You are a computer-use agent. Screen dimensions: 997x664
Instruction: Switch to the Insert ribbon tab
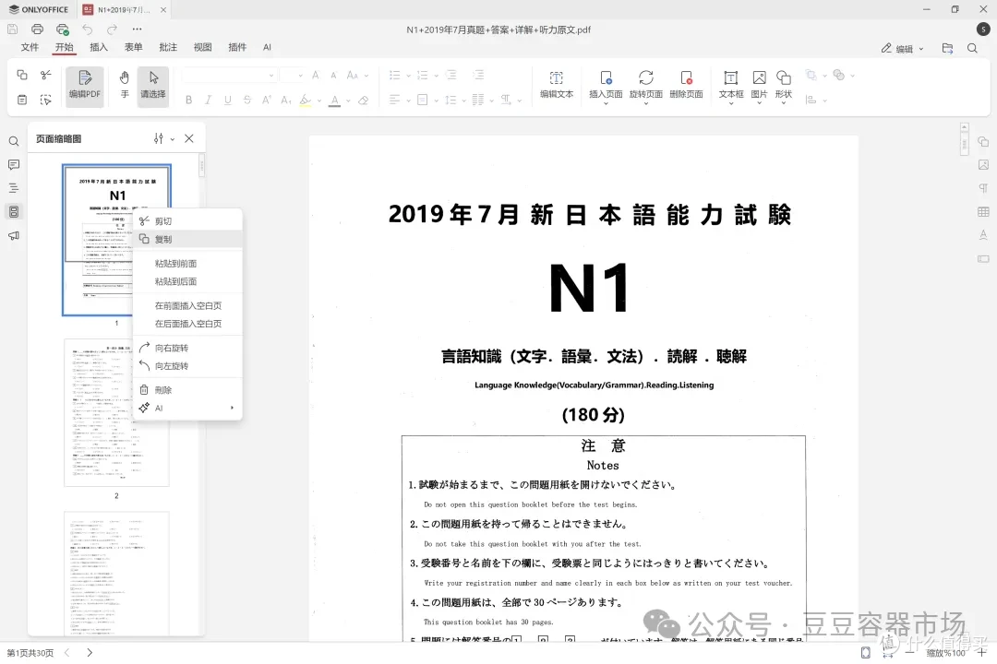point(99,47)
